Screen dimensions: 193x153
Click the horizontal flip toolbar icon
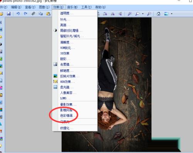coord(113,13)
